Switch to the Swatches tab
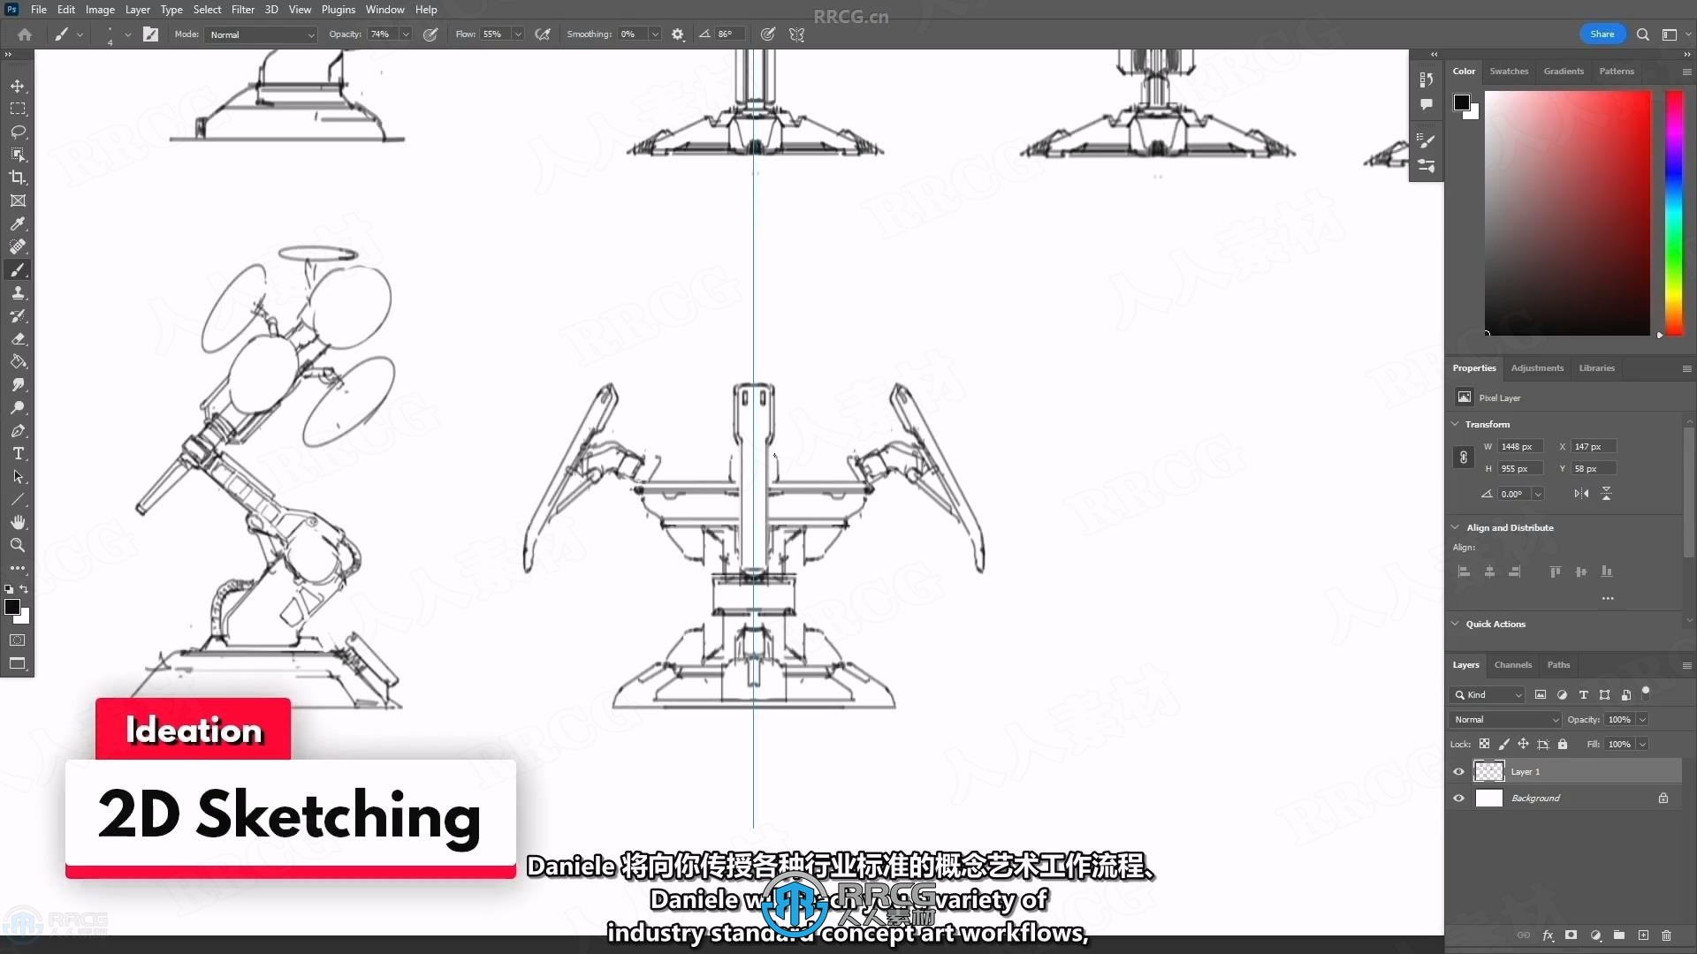This screenshot has width=1697, height=954. point(1509,71)
